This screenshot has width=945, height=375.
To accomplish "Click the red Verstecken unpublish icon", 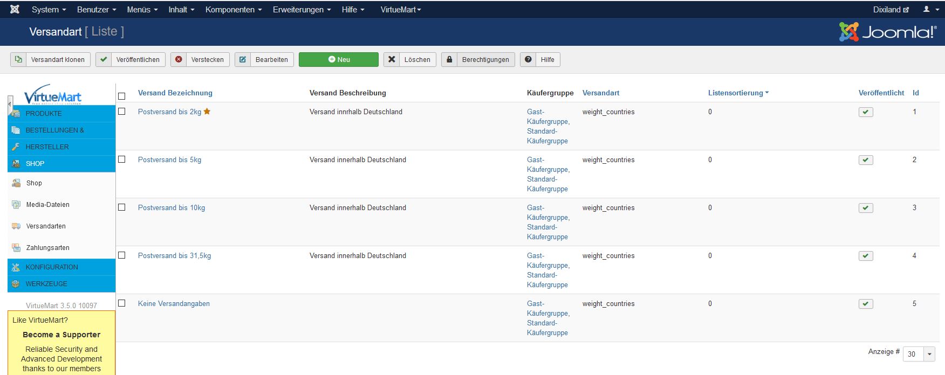I will [179, 59].
